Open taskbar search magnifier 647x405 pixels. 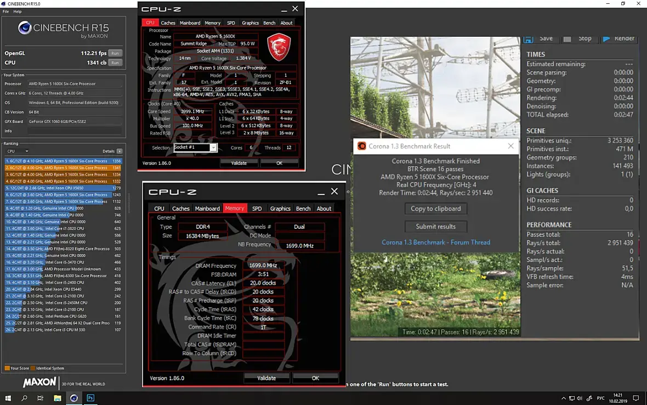click(24, 398)
